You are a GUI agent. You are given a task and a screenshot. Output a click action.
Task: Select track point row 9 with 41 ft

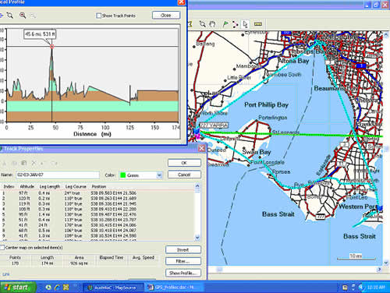(x=97, y=235)
